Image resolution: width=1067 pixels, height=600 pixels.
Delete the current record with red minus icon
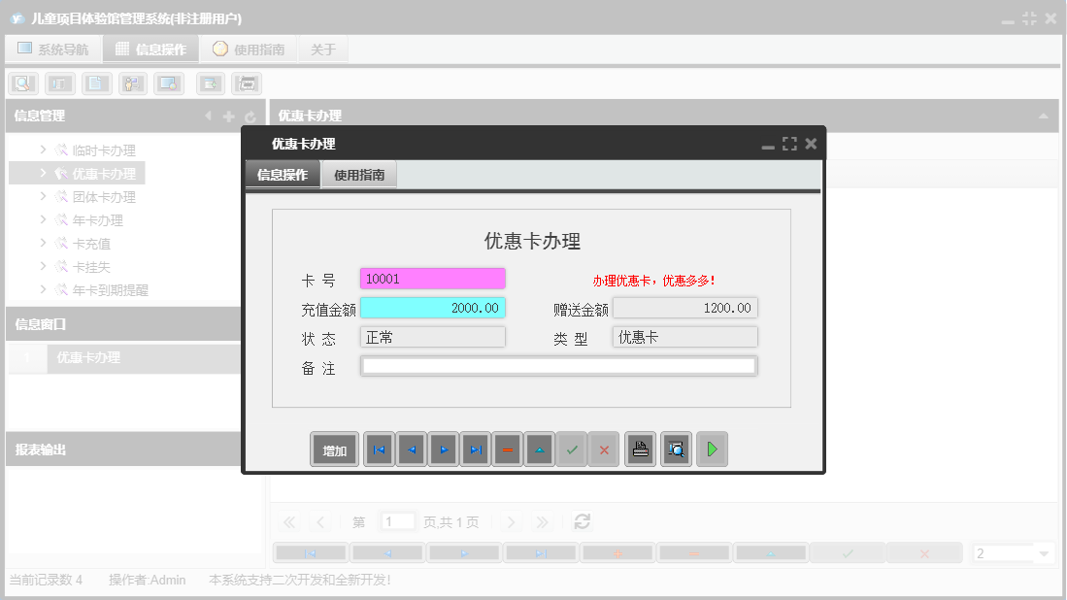[507, 449]
